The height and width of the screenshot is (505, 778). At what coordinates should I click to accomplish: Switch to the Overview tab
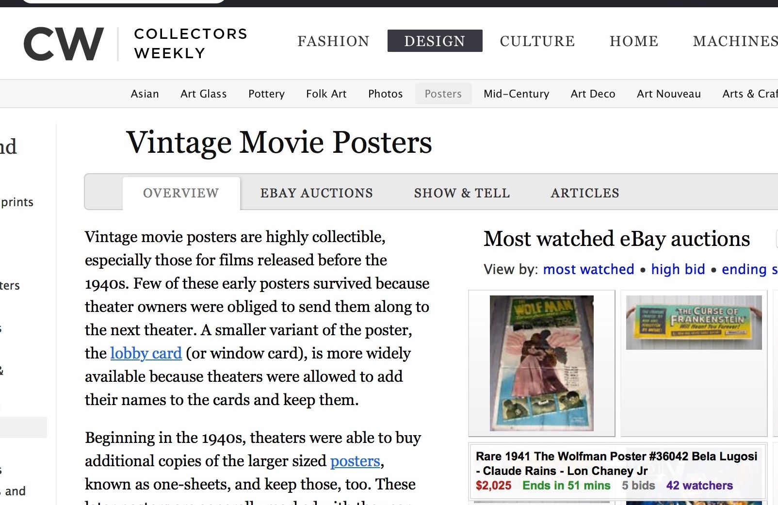(181, 193)
